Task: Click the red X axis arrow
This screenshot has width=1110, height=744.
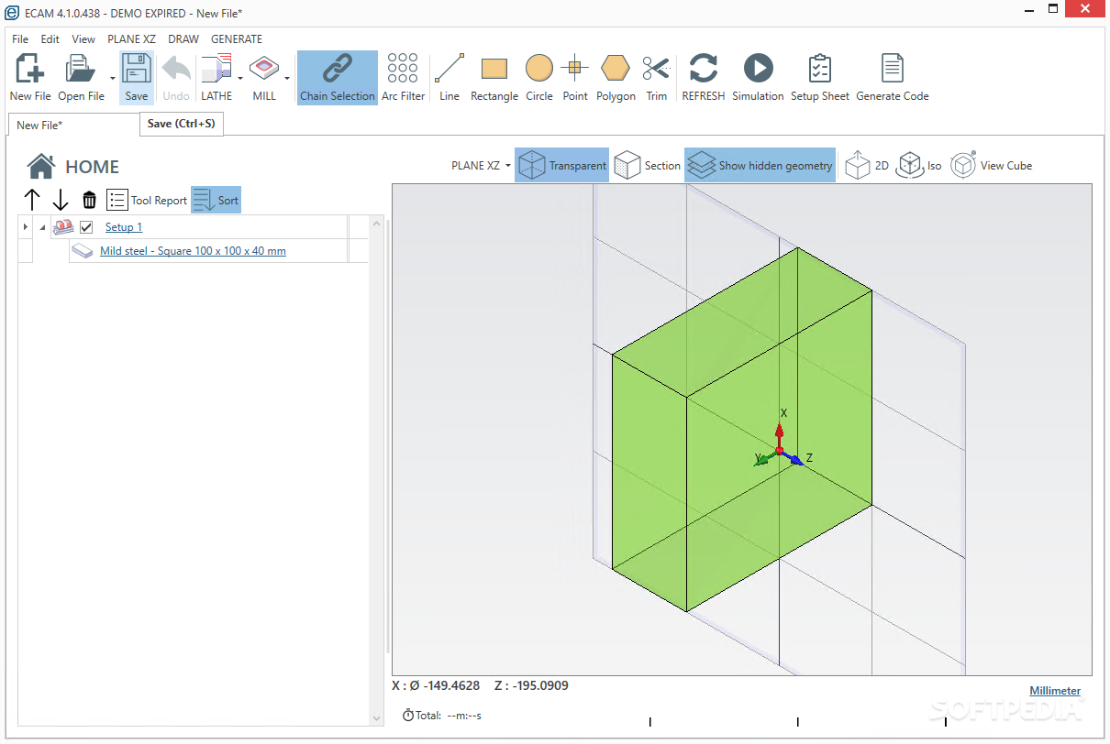Action: 780,433
